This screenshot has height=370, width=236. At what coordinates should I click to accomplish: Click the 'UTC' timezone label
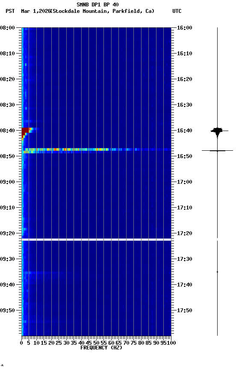(x=177, y=11)
